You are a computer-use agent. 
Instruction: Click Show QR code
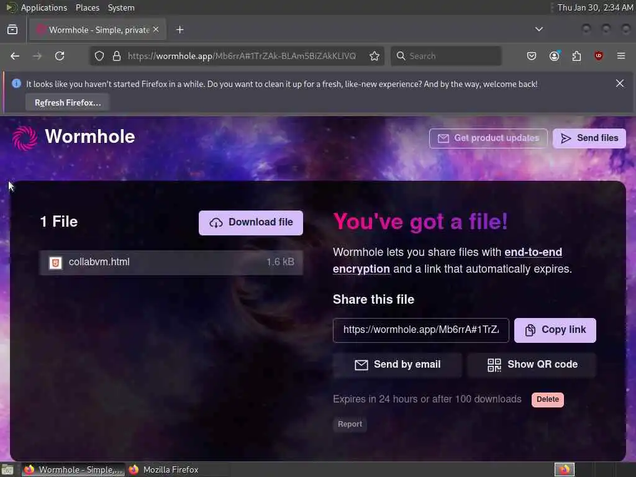tap(532, 365)
